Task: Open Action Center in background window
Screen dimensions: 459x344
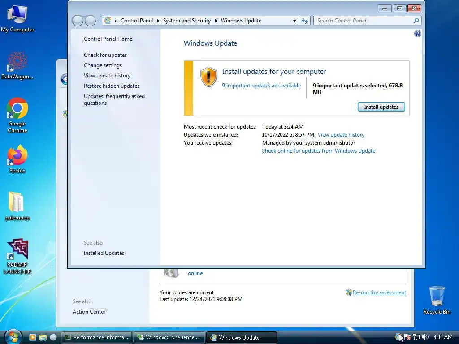Action: pos(89,312)
